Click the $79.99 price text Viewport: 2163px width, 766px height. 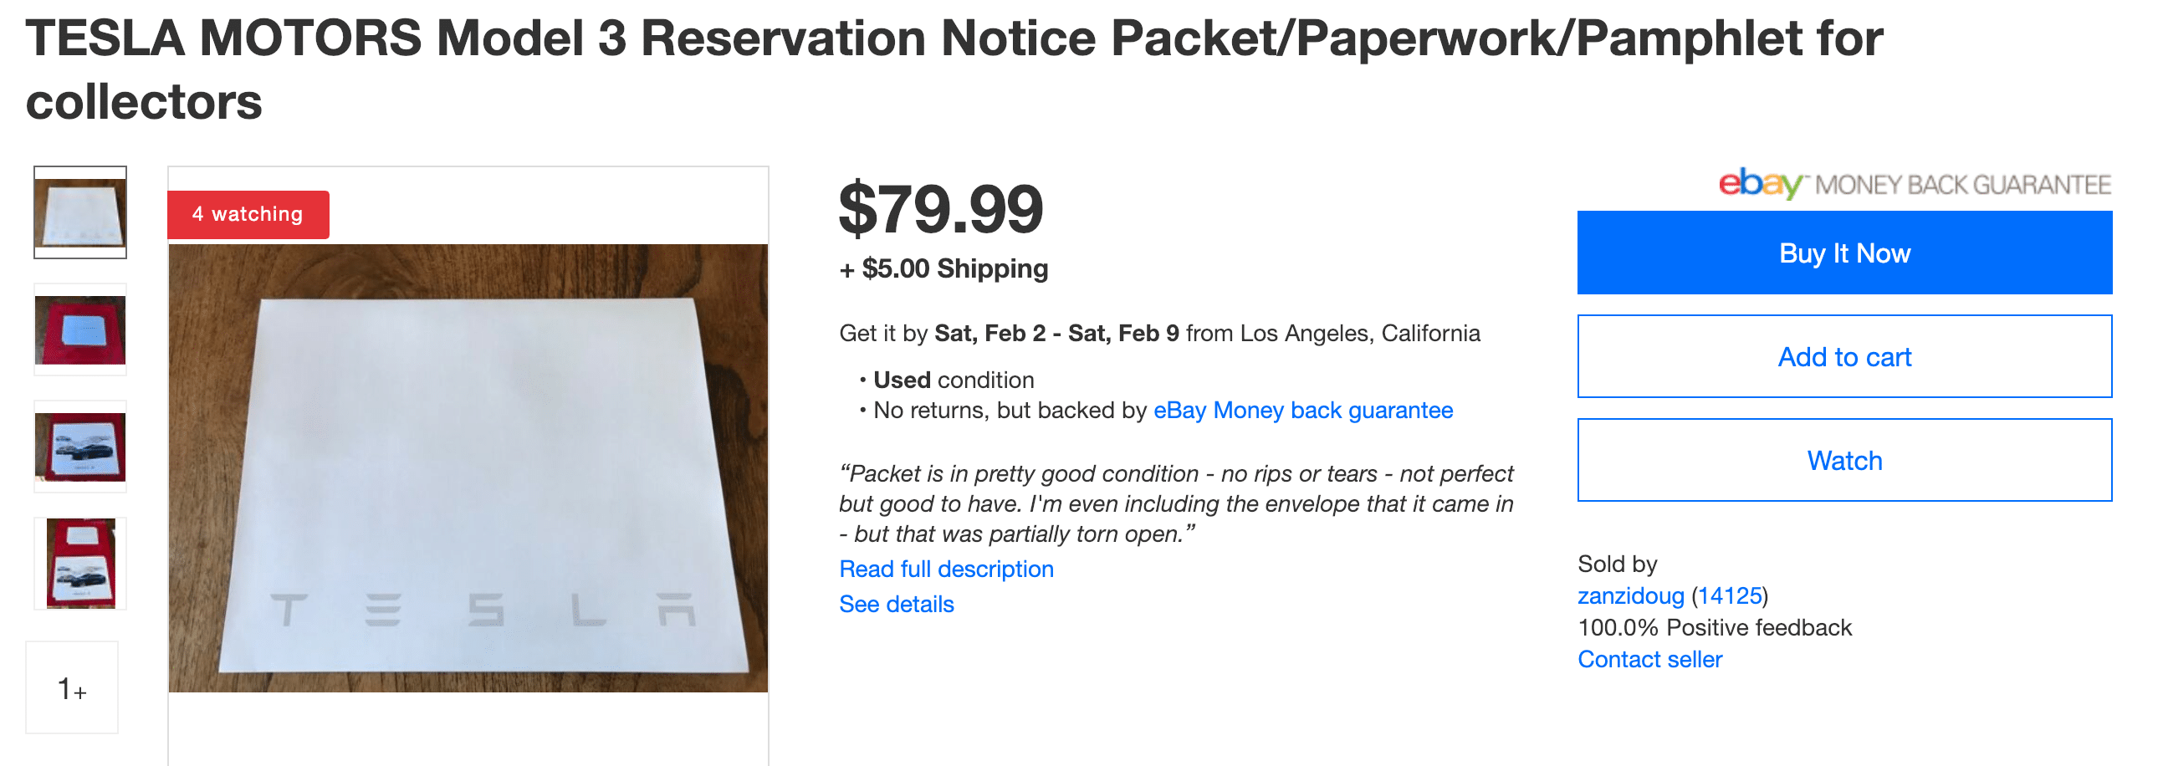tap(940, 208)
